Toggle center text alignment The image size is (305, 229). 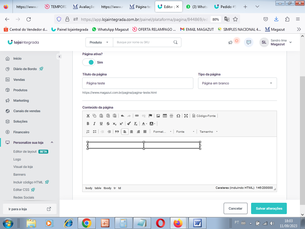point(131,131)
